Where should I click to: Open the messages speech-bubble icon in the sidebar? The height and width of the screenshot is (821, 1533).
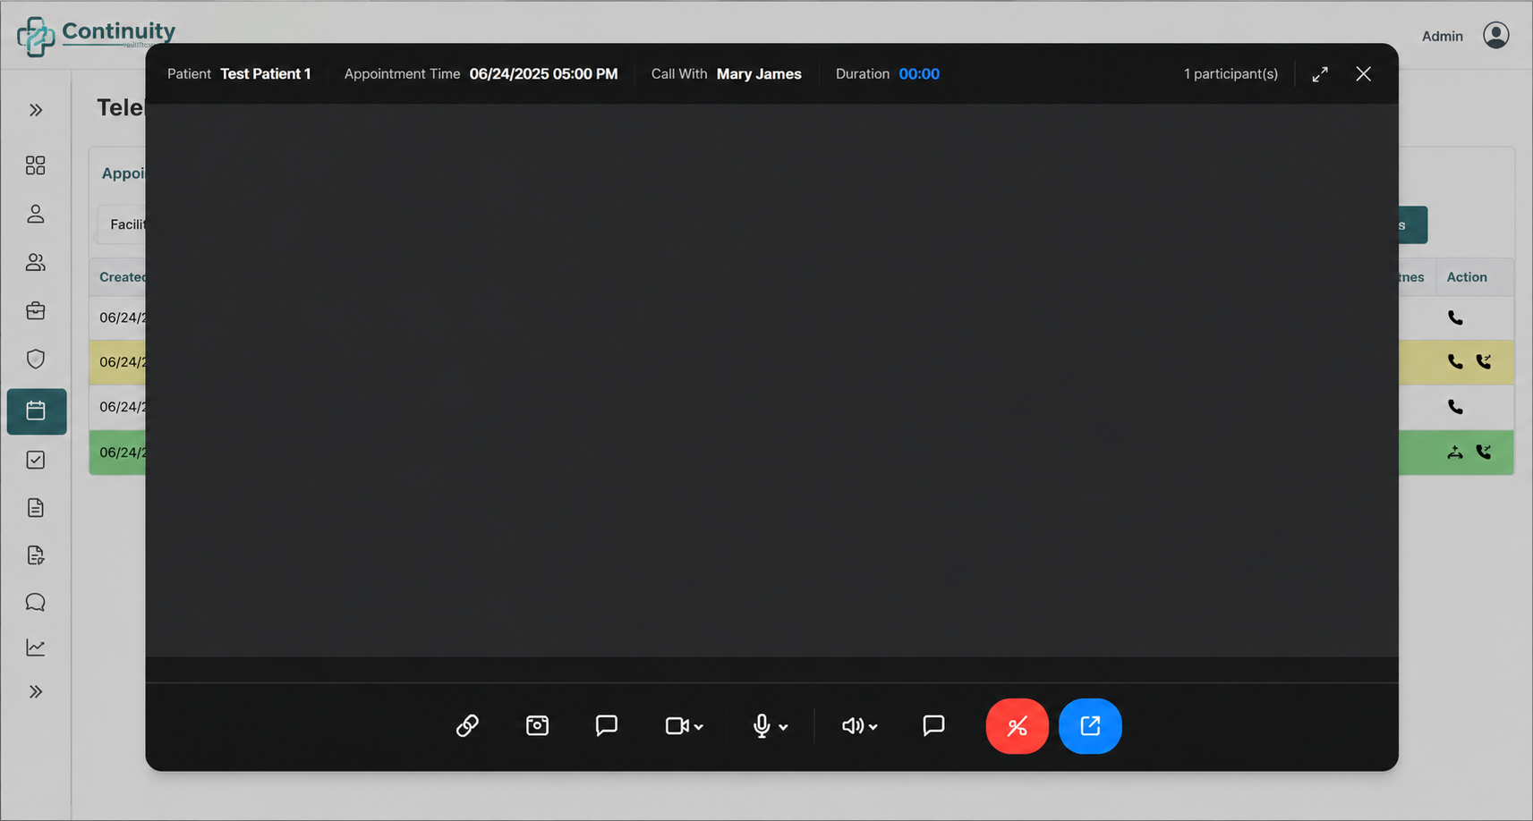(36, 602)
